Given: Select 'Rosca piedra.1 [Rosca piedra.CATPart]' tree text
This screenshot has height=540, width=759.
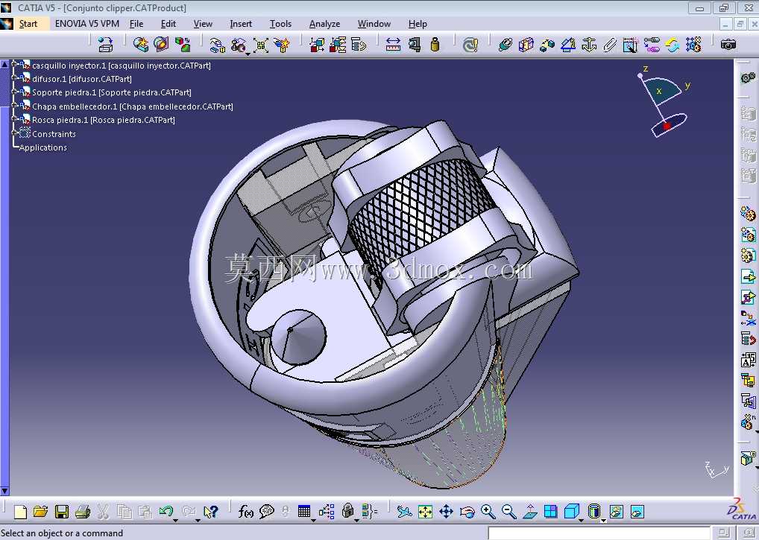Looking at the screenshot, I should click(x=104, y=120).
